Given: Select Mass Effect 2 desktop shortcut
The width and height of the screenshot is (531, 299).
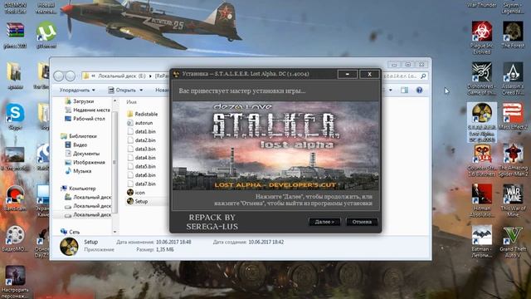Looking at the screenshot, I should pos(513,117).
